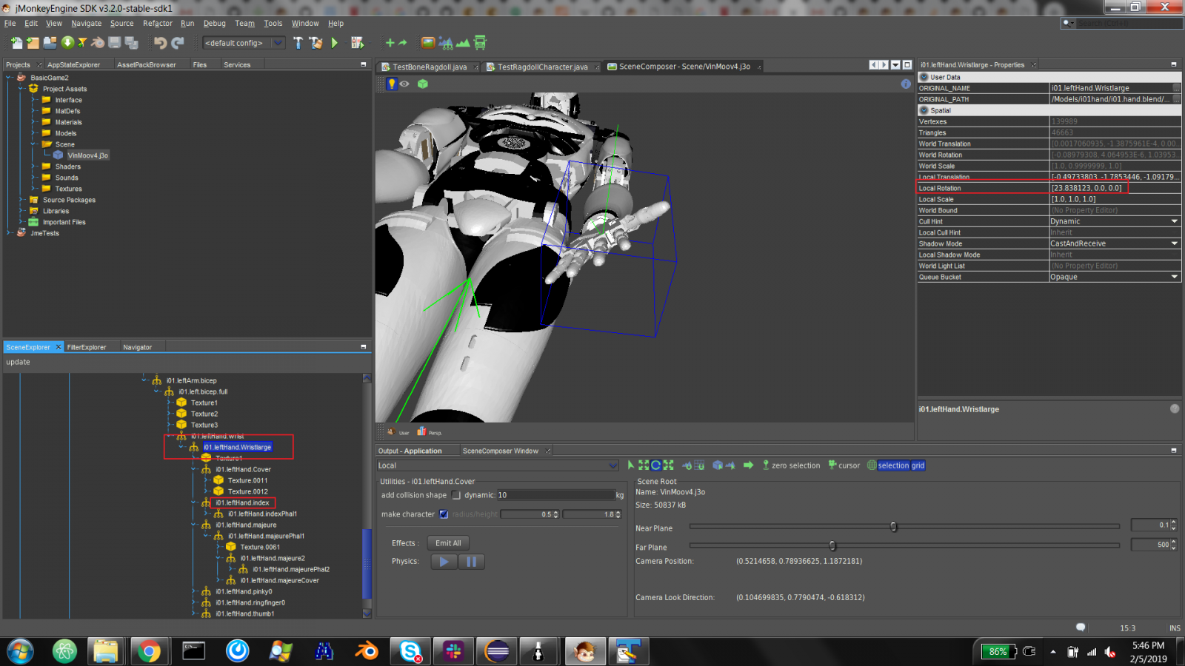
Task: Open Skype from the taskbar
Action: coord(410,651)
